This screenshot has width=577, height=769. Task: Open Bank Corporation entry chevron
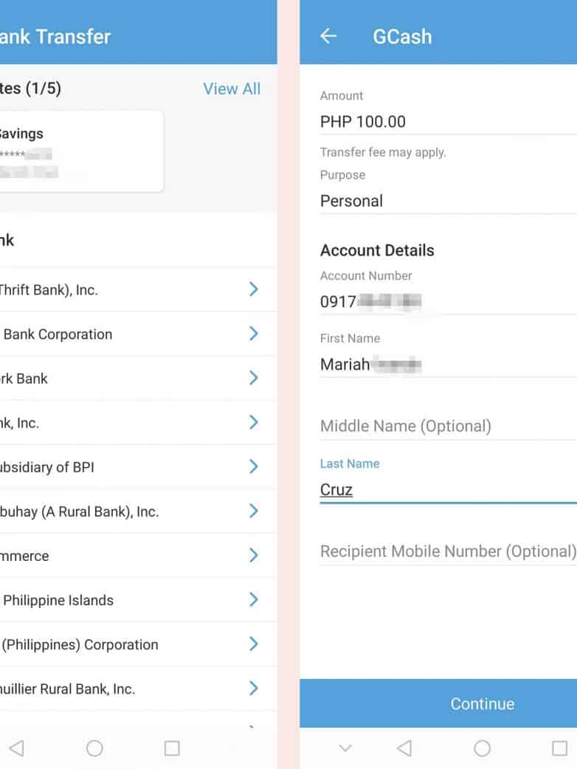[x=253, y=334]
